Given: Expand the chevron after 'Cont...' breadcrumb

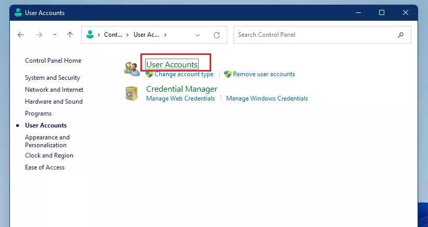Looking at the screenshot, I should [128, 35].
